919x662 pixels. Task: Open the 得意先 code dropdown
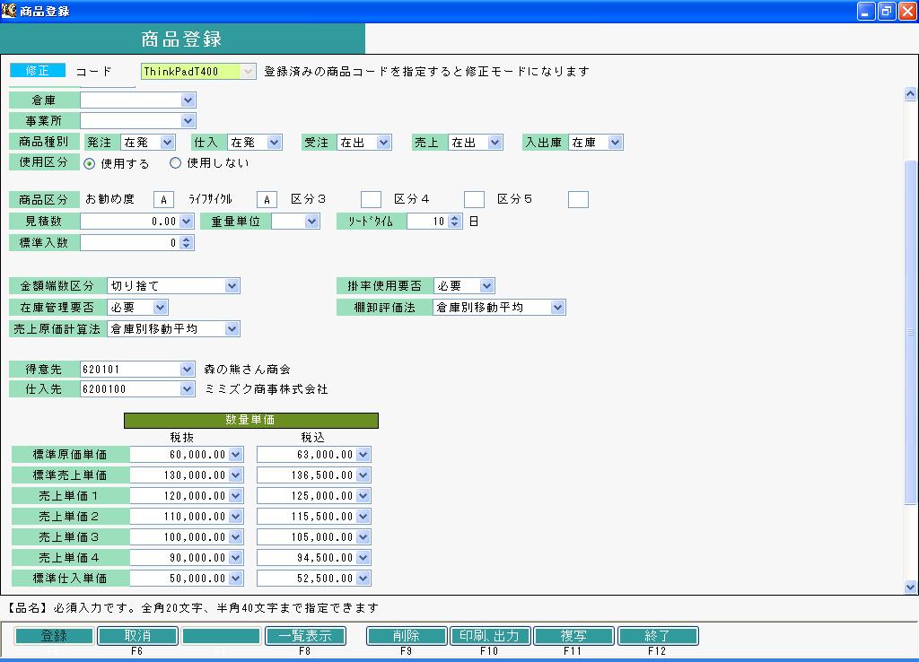[x=187, y=369]
